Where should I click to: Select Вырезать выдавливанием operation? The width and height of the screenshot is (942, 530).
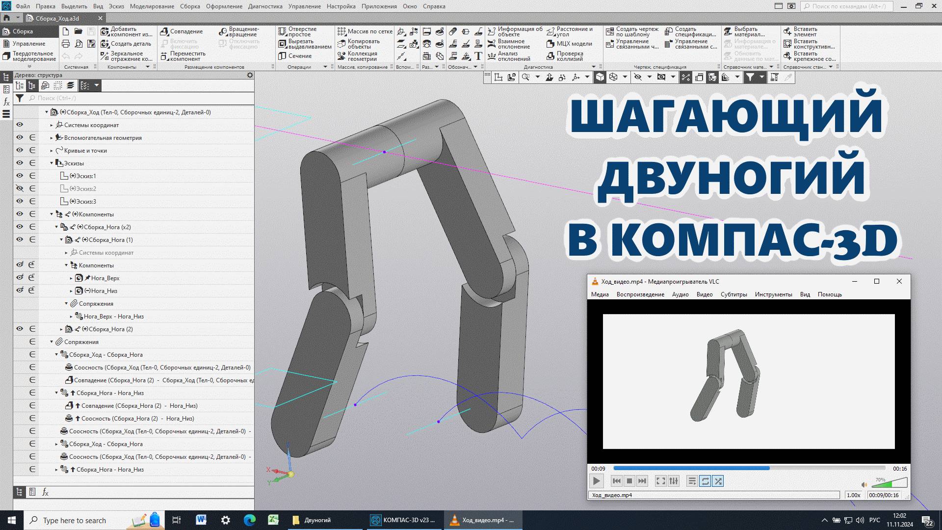tap(305, 44)
